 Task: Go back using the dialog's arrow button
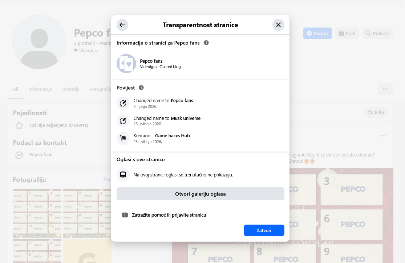122,25
